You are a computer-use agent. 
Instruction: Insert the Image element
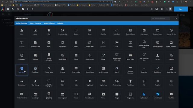[131, 44]
